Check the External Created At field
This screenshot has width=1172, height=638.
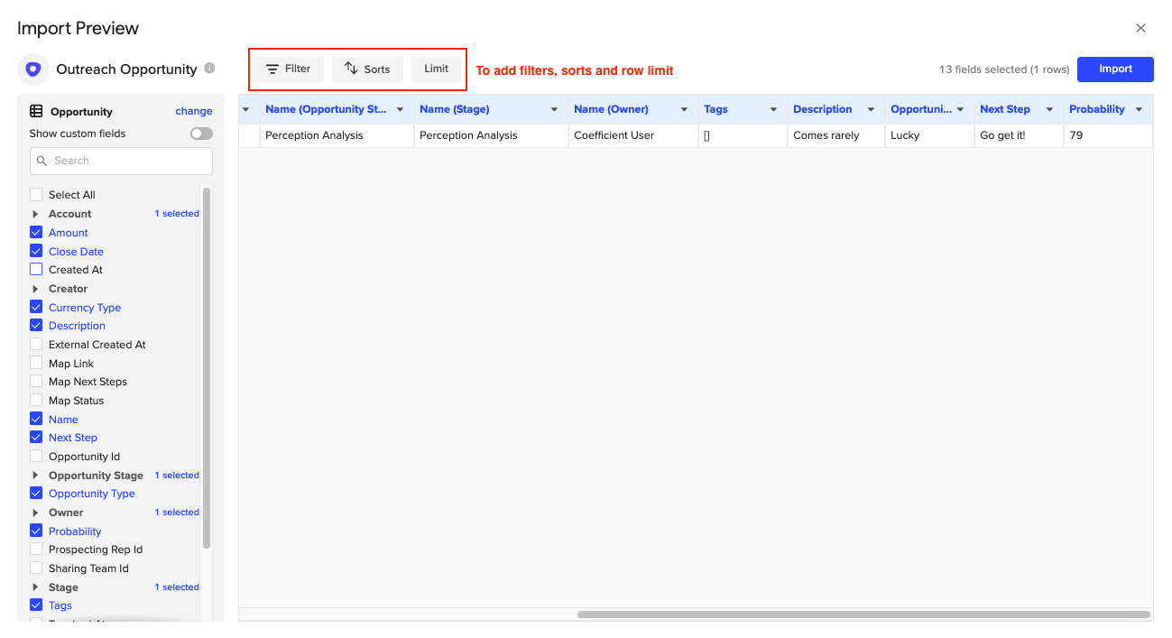tap(36, 344)
